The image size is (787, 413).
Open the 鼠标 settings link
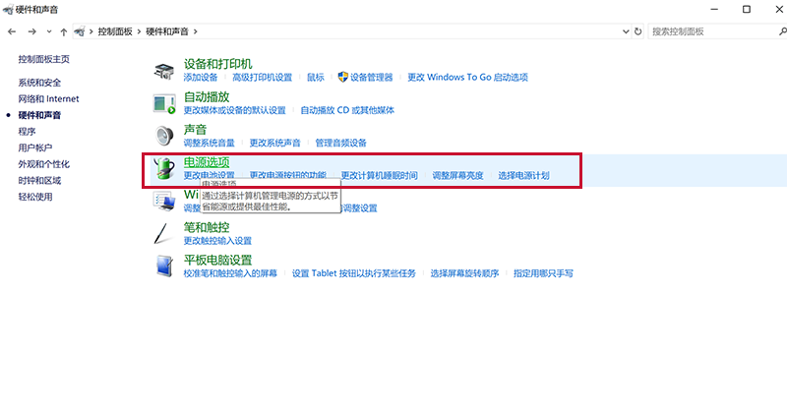coord(315,78)
